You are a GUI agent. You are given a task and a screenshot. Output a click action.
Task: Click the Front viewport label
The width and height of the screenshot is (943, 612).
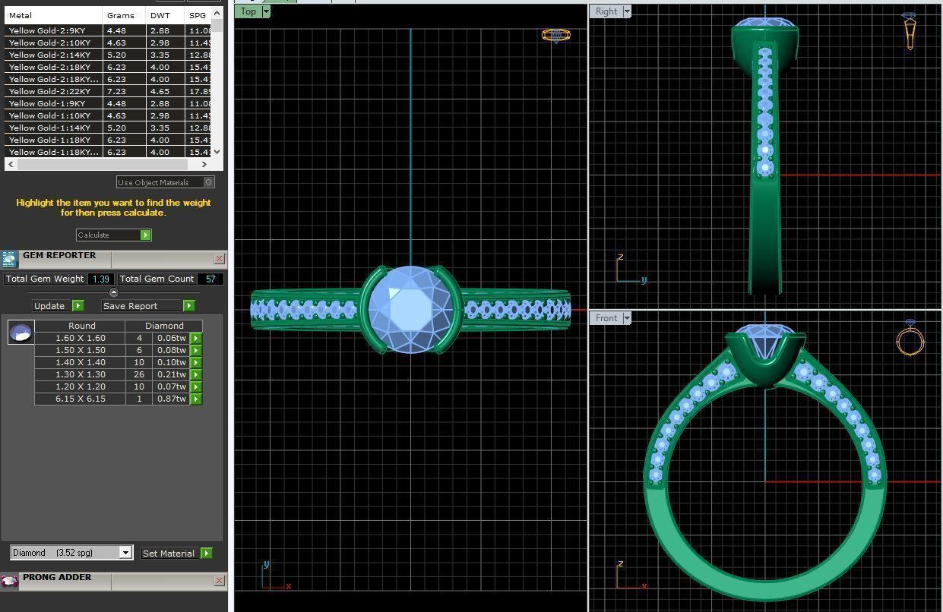click(x=606, y=318)
